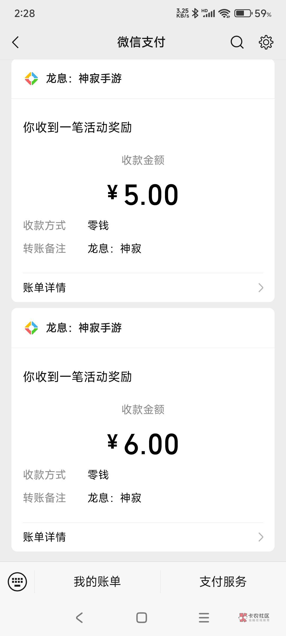
Task: Open search in WeChat Pay header
Action: (x=237, y=42)
